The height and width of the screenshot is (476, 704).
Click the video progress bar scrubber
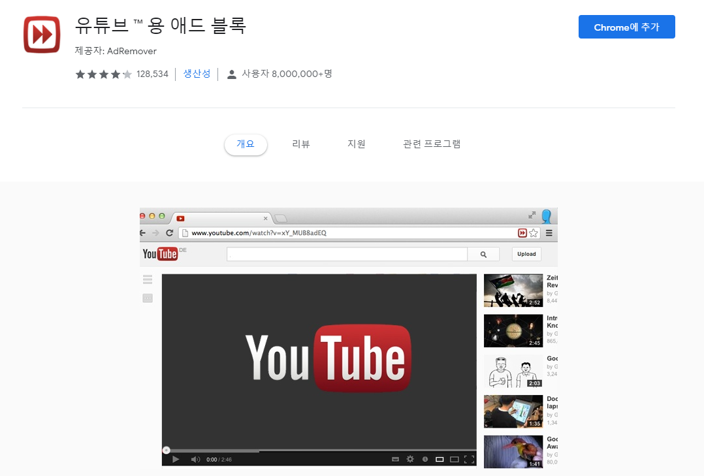point(166,450)
